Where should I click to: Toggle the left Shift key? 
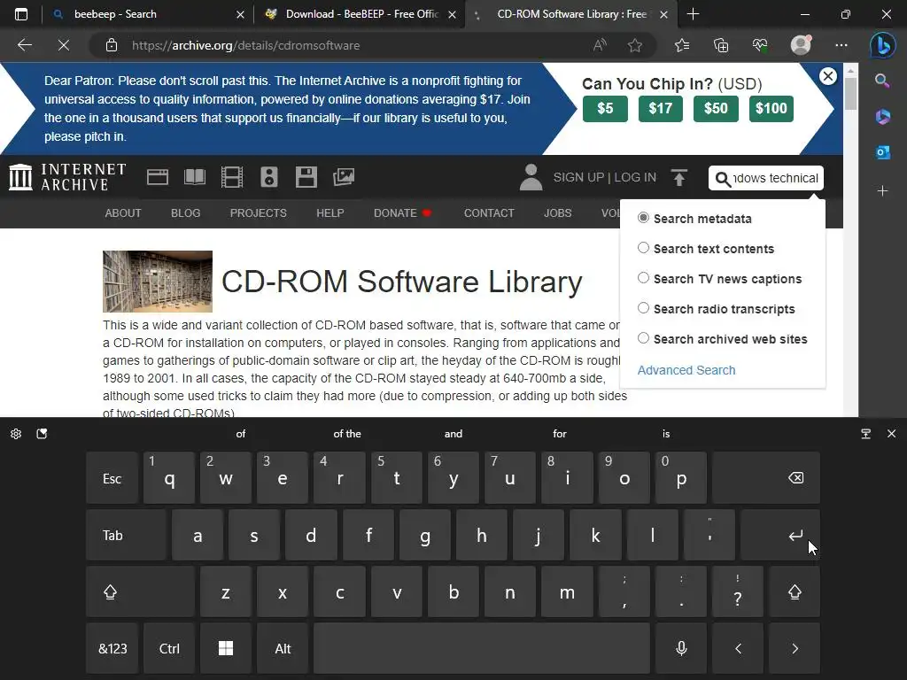point(140,592)
